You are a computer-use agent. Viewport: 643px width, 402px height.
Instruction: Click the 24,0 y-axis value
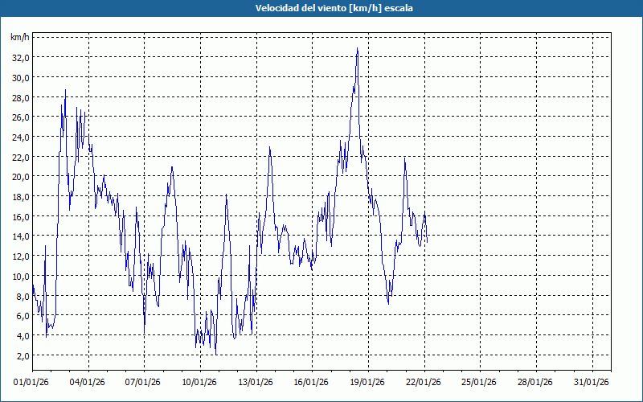(x=20, y=137)
